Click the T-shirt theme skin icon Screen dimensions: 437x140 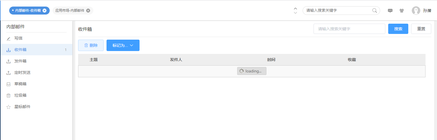click(402, 11)
